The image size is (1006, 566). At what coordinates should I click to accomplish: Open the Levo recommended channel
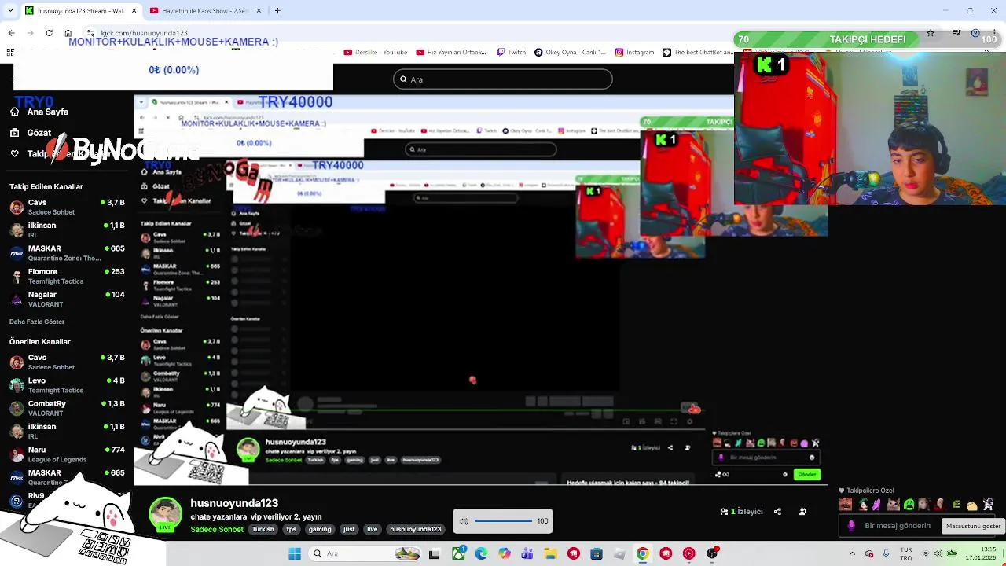coord(67,384)
